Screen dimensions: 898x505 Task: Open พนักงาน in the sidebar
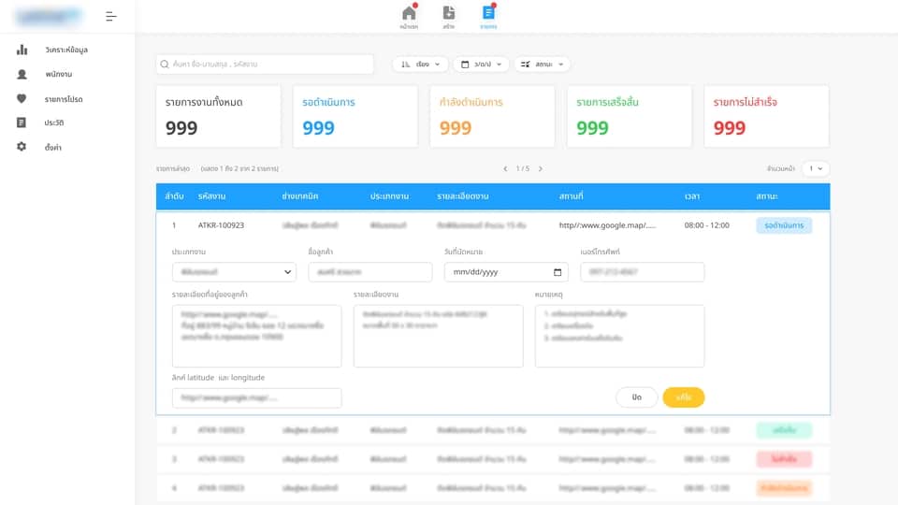coord(59,75)
